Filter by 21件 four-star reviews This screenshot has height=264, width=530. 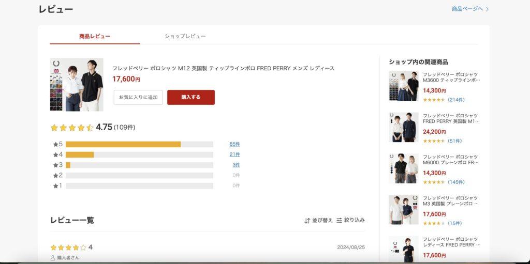click(234, 154)
